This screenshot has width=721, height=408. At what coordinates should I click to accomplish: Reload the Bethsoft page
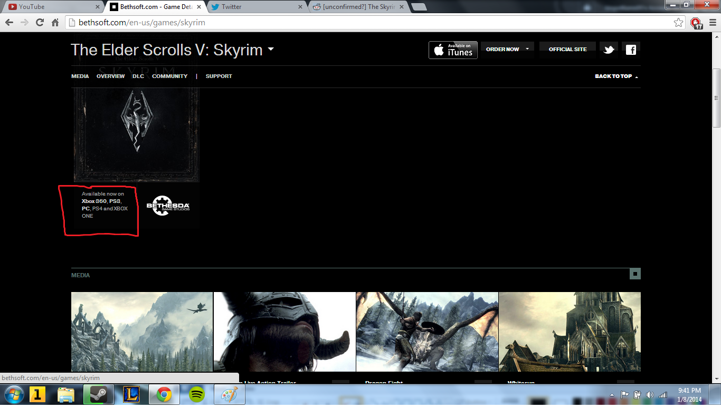click(x=40, y=22)
